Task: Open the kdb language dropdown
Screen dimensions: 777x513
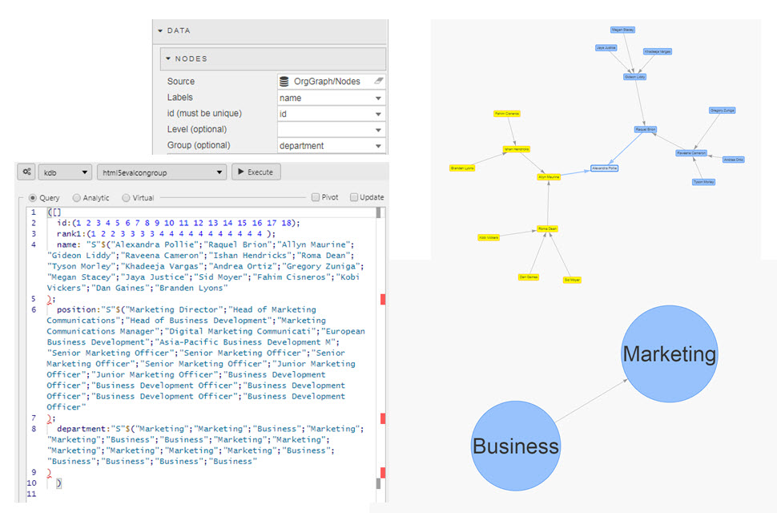Action: pyautogui.click(x=64, y=172)
